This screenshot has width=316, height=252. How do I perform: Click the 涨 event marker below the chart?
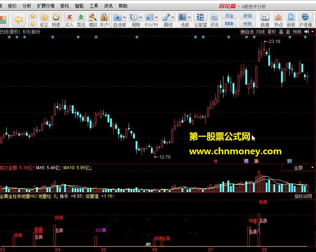(256, 161)
